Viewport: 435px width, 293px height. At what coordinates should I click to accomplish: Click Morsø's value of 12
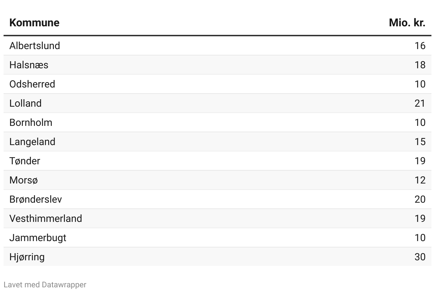click(420, 180)
